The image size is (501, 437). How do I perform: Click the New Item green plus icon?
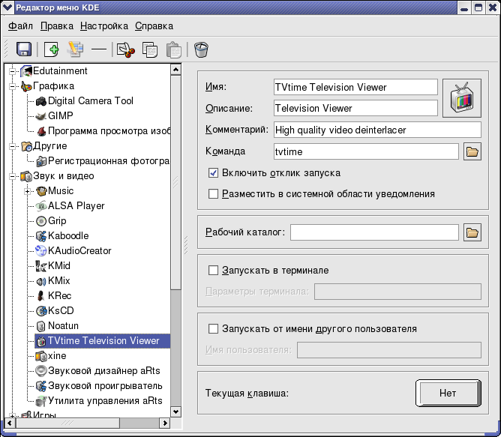tap(52, 49)
